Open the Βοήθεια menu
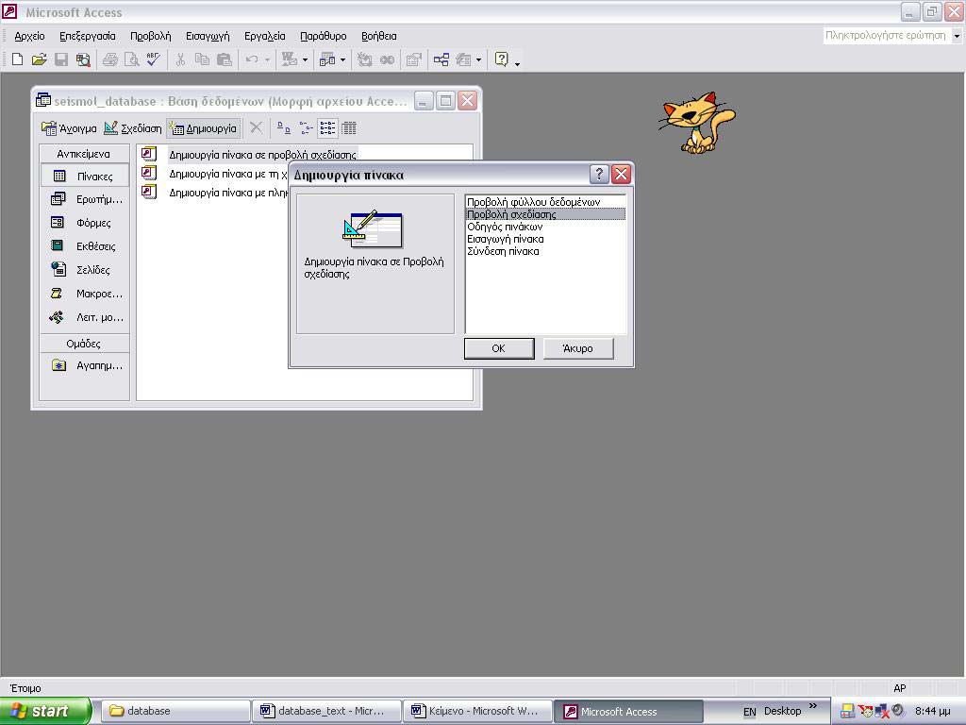This screenshot has width=966, height=725. (x=379, y=37)
